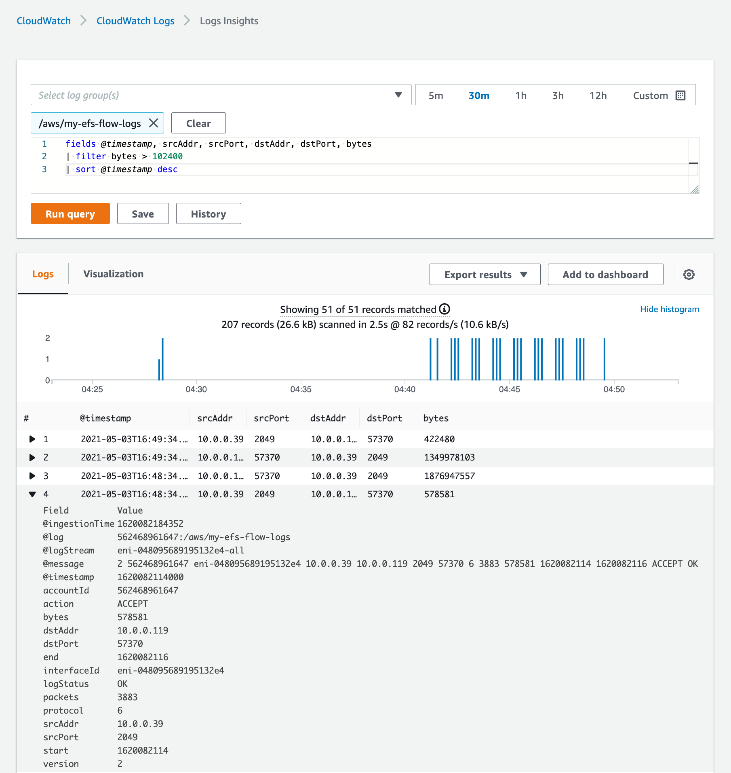Select the 5m time range
731x773 pixels.
coord(436,95)
